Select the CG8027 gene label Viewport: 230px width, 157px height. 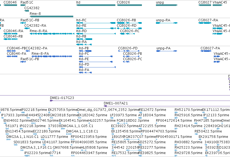coord(205,2)
